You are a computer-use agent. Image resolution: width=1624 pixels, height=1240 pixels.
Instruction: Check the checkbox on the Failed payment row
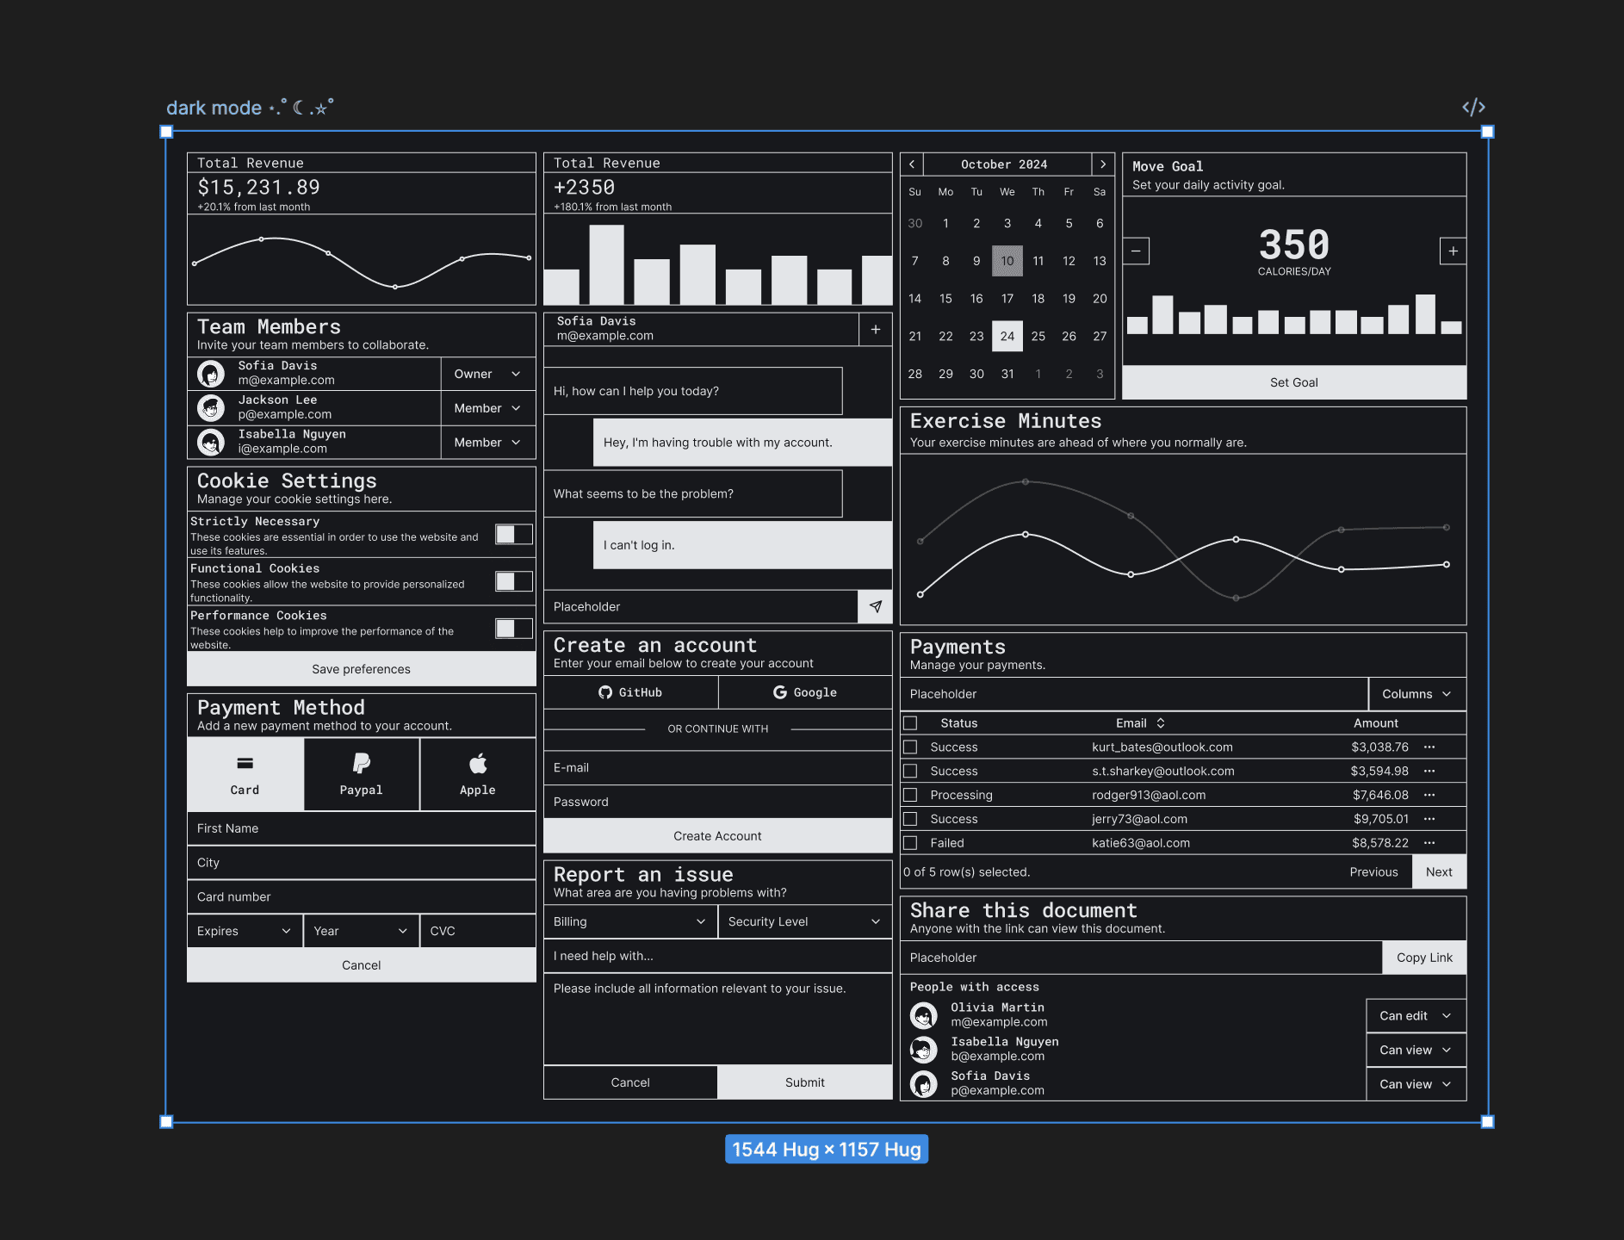coord(910,843)
